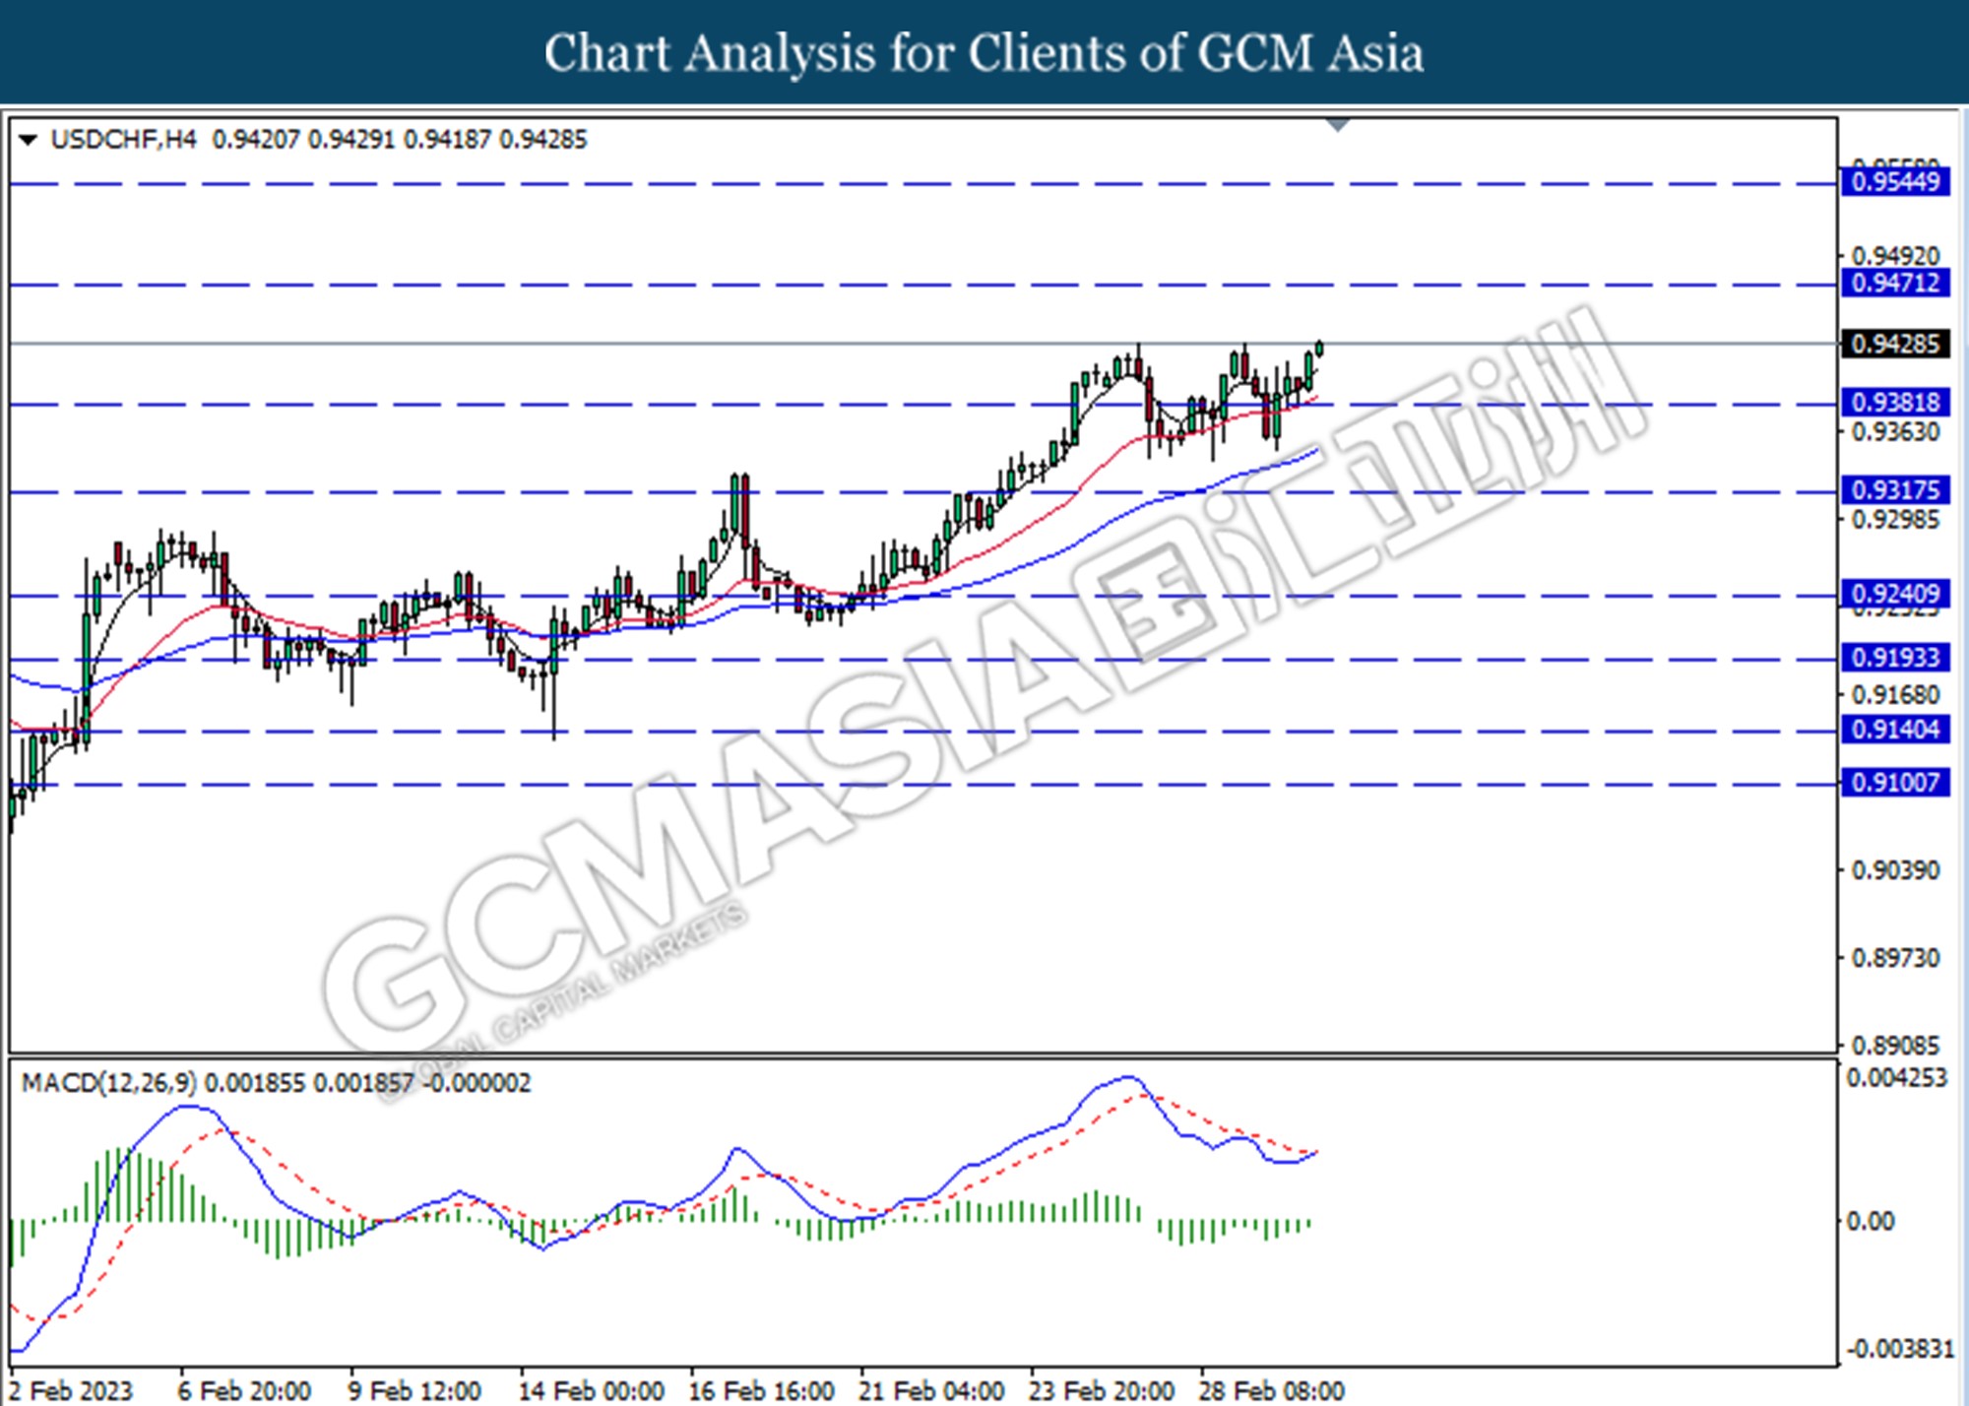
Task: Select the 0.91404 price level label
Action: (1894, 730)
